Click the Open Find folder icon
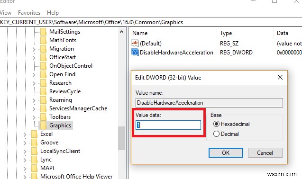The width and height of the screenshot is (302, 179). 43,74
